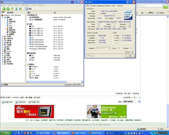The width and height of the screenshot is (169, 135).
Task: Click the Up-level arrow icon in EVEREST toolbar
Action: [x=12, y=9]
